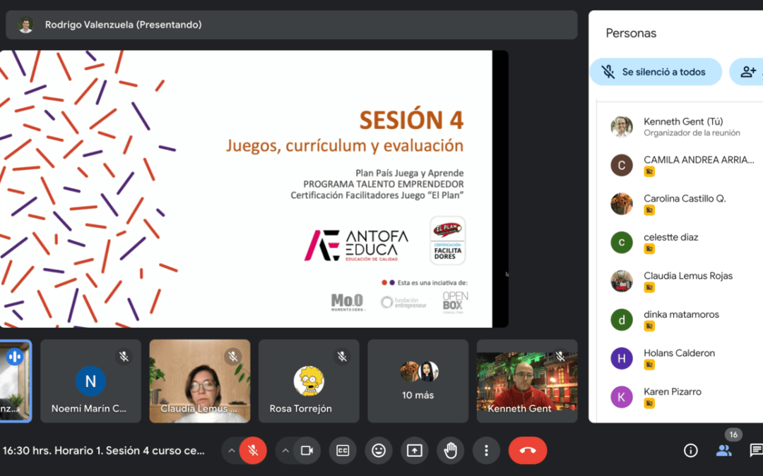The image size is (763, 476).
Task: Expand microphone audio settings chevron
Action: point(232,451)
